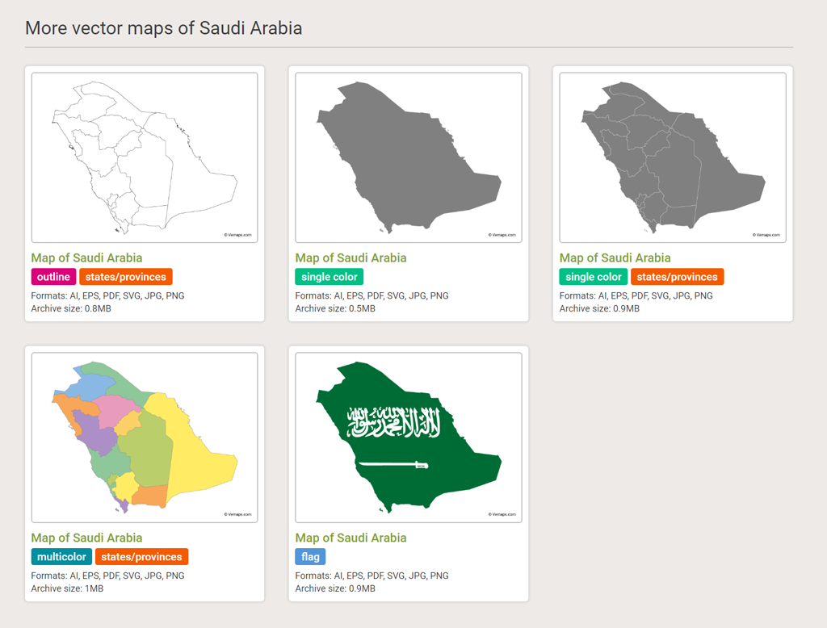
Task: Click single color tag on the second card
Action: 330,277
